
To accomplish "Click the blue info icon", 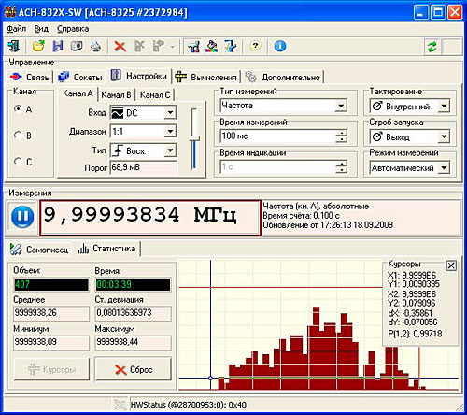I will [x=279, y=46].
